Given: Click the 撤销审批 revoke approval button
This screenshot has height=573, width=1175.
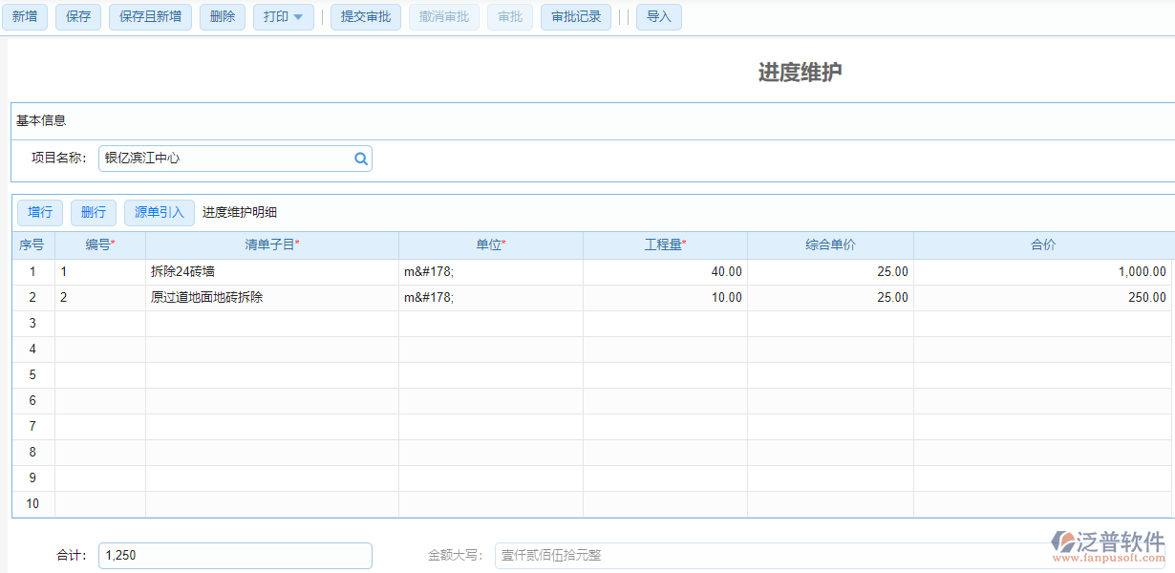Looking at the screenshot, I should click(443, 16).
